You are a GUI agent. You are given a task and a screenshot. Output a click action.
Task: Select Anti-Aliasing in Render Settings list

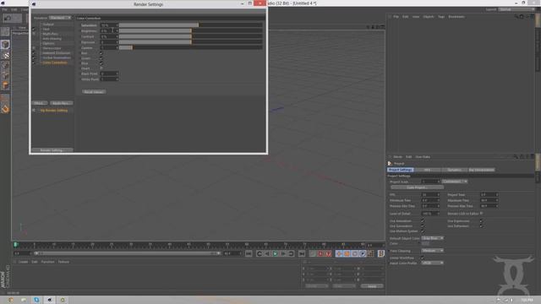(x=52, y=39)
